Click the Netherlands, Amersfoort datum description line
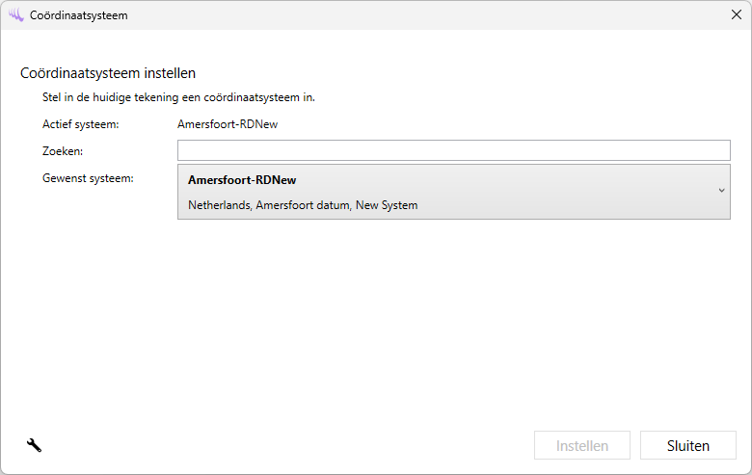The height and width of the screenshot is (475, 752). point(303,205)
